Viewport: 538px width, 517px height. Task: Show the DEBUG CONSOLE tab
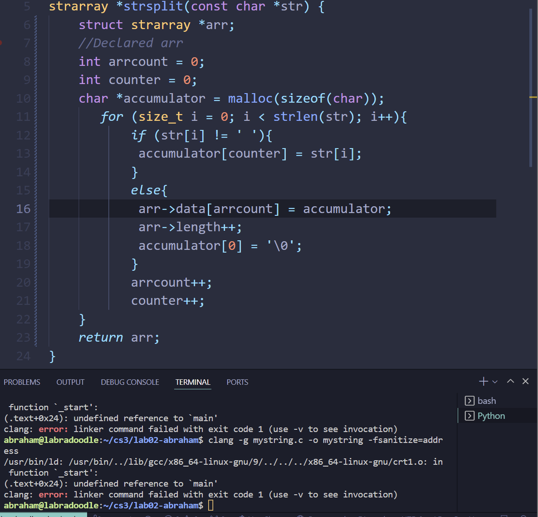130,382
